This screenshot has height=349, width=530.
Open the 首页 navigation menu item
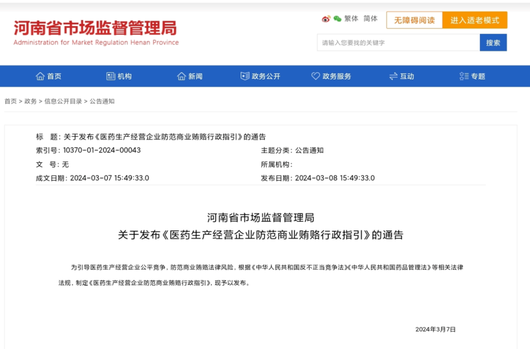coord(49,76)
